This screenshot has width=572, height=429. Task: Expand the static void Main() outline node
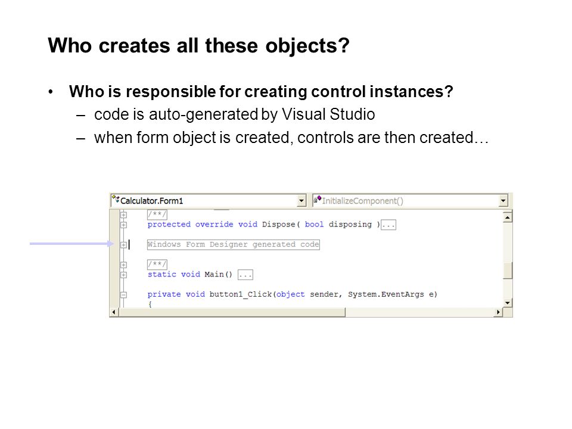pos(124,275)
